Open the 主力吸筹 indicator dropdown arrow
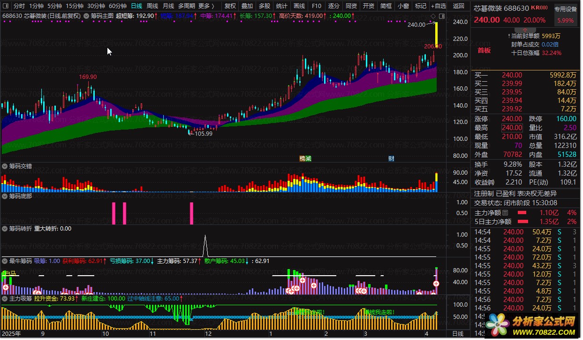 point(5,298)
